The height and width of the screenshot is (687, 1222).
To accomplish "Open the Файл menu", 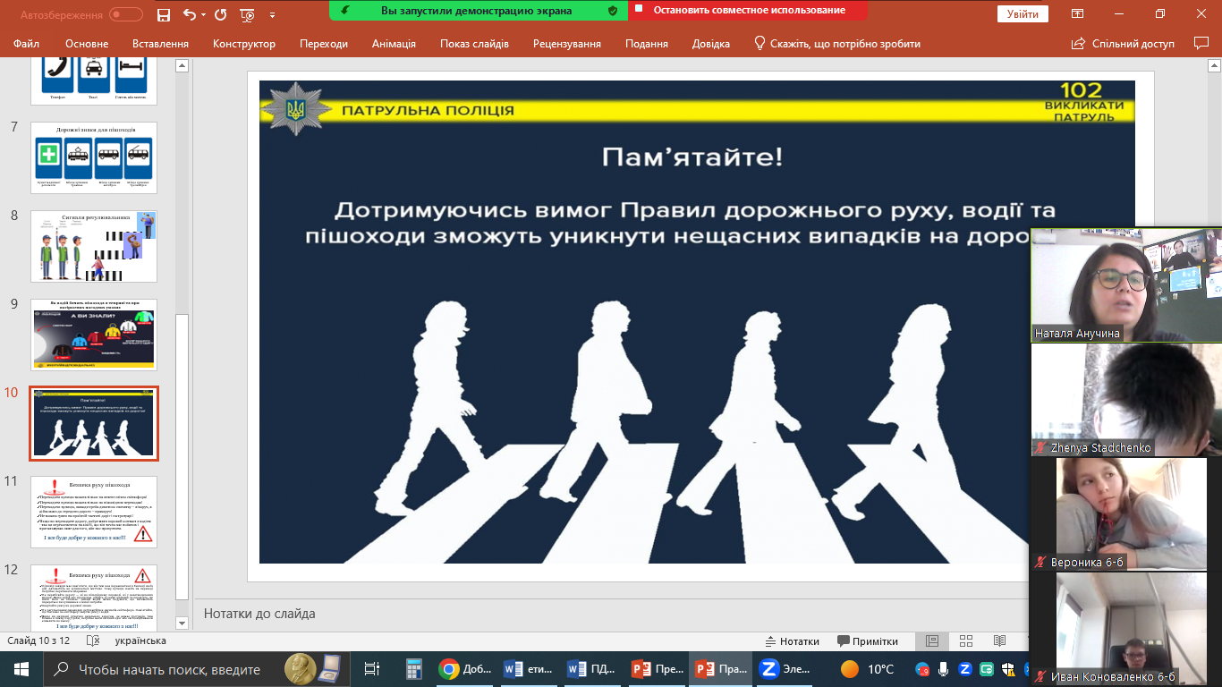I will pos(27,43).
